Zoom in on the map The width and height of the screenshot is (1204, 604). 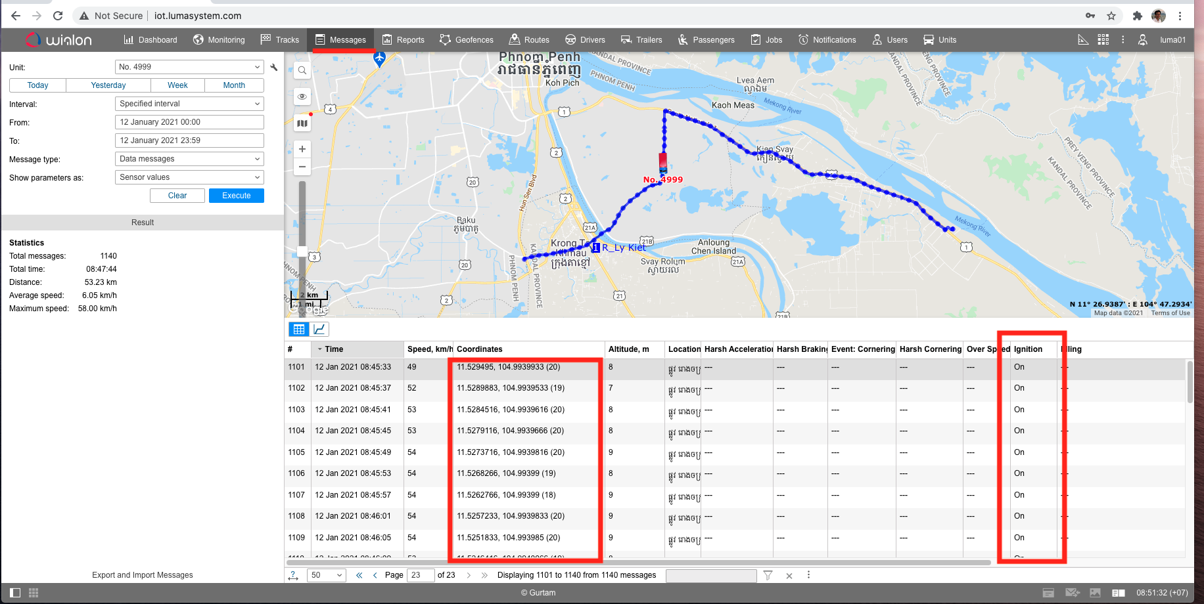coord(302,149)
